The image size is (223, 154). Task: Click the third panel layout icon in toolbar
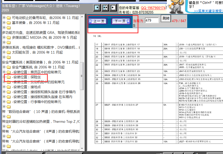click(x=113, y=8)
